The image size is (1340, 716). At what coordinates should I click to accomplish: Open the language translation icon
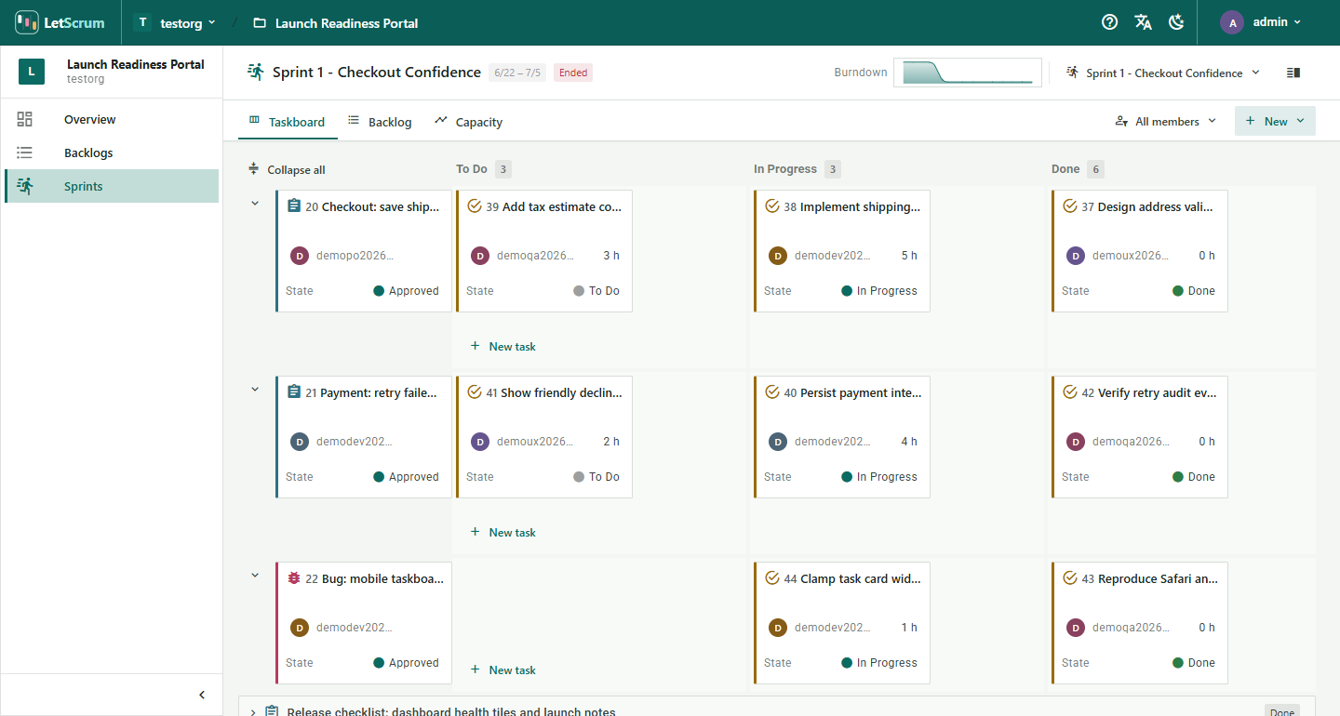pyautogui.click(x=1143, y=22)
